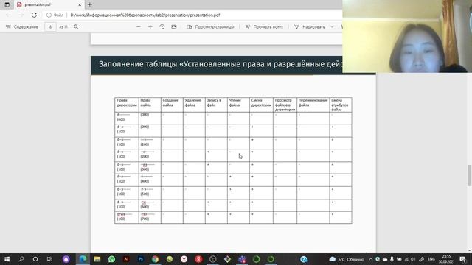
Task: Show hidden system tray icons
Action: pos(371,259)
